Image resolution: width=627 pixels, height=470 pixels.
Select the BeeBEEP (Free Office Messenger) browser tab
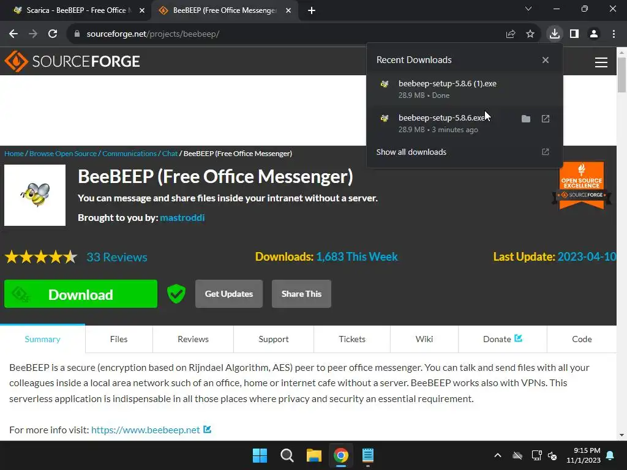click(224, 10)
